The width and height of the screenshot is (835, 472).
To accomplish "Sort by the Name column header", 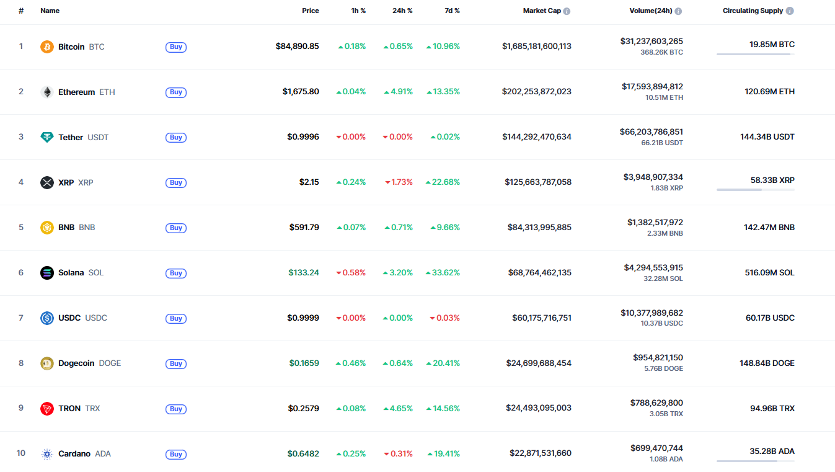I will (50, 11).
